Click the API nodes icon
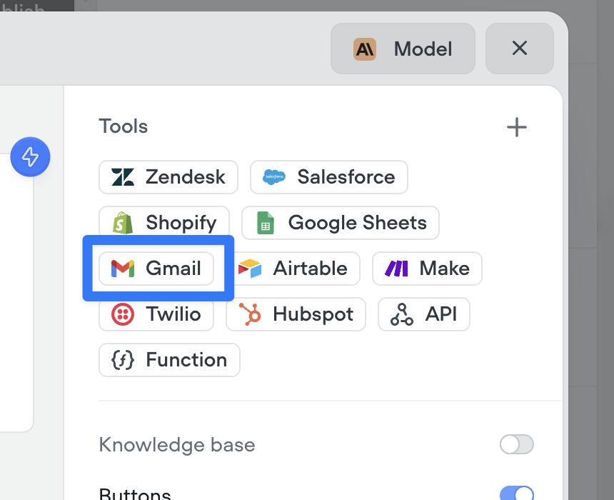This screenshot has height=500, width=614. click(x=402, y=314)
